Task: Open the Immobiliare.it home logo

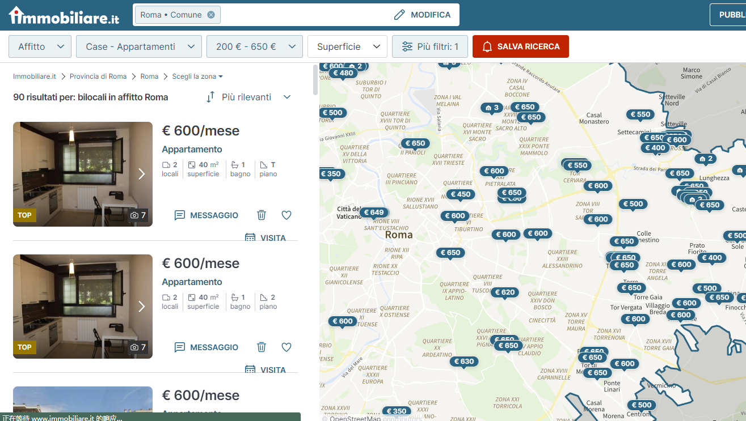Action: tap(64, 15)
